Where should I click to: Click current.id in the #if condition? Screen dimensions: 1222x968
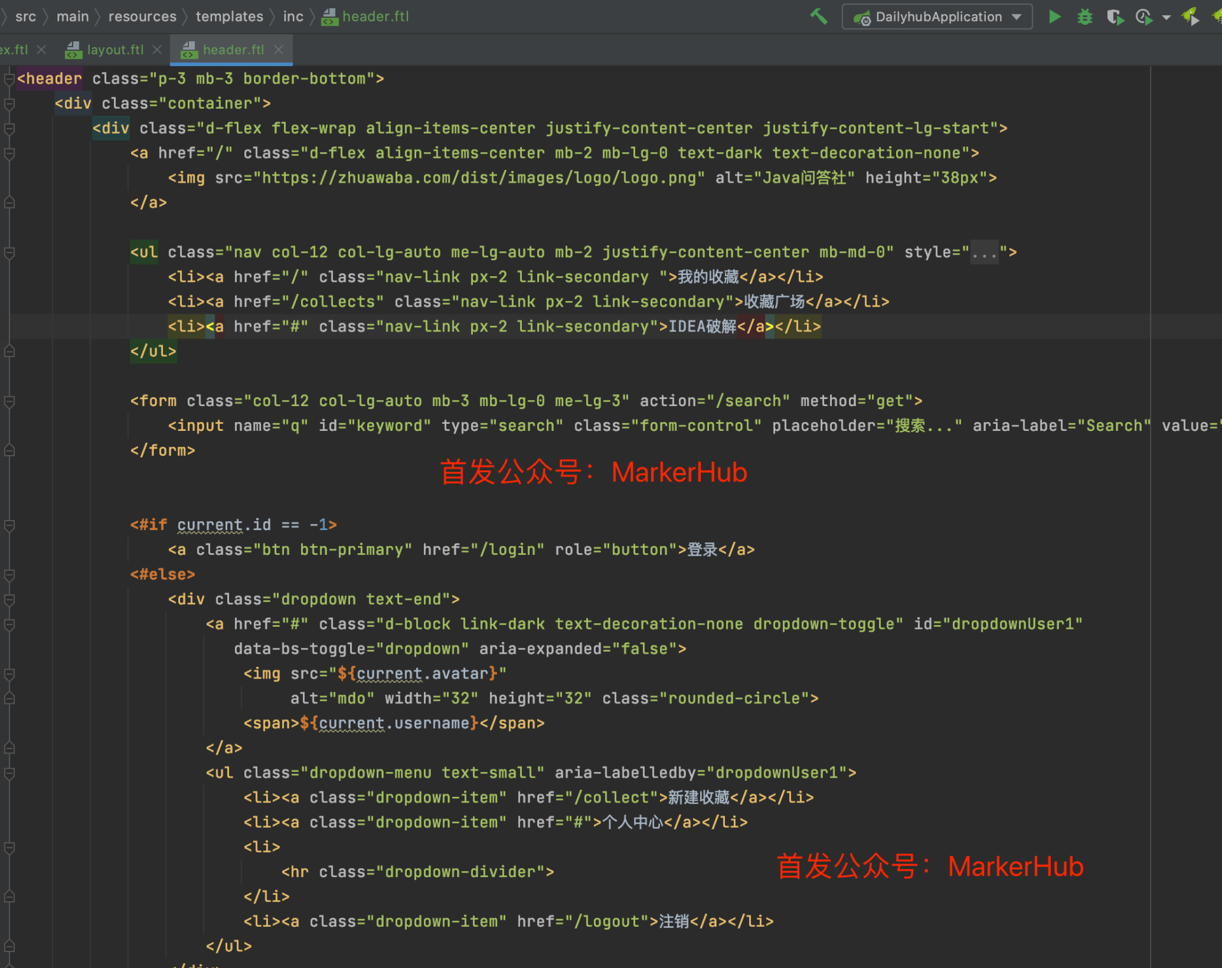point(224,526)
